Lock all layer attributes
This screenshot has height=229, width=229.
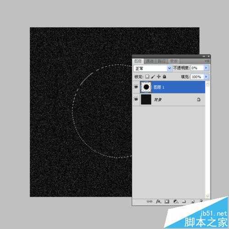(x=164, y=76)
